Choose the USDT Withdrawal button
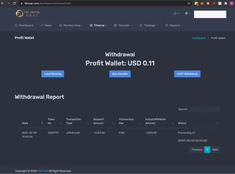Viewport: 235px width, 174px height. [x=187, y=74]
